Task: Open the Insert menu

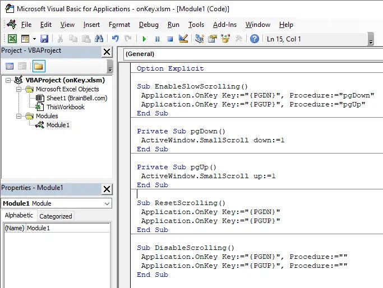Action: coord(91,25)
